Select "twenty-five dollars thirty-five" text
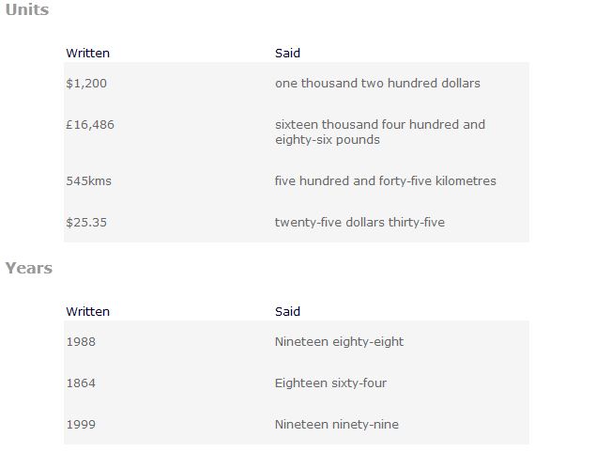This screenshot has height=453, width=596. pyautogui.click(x=359, y=223)
